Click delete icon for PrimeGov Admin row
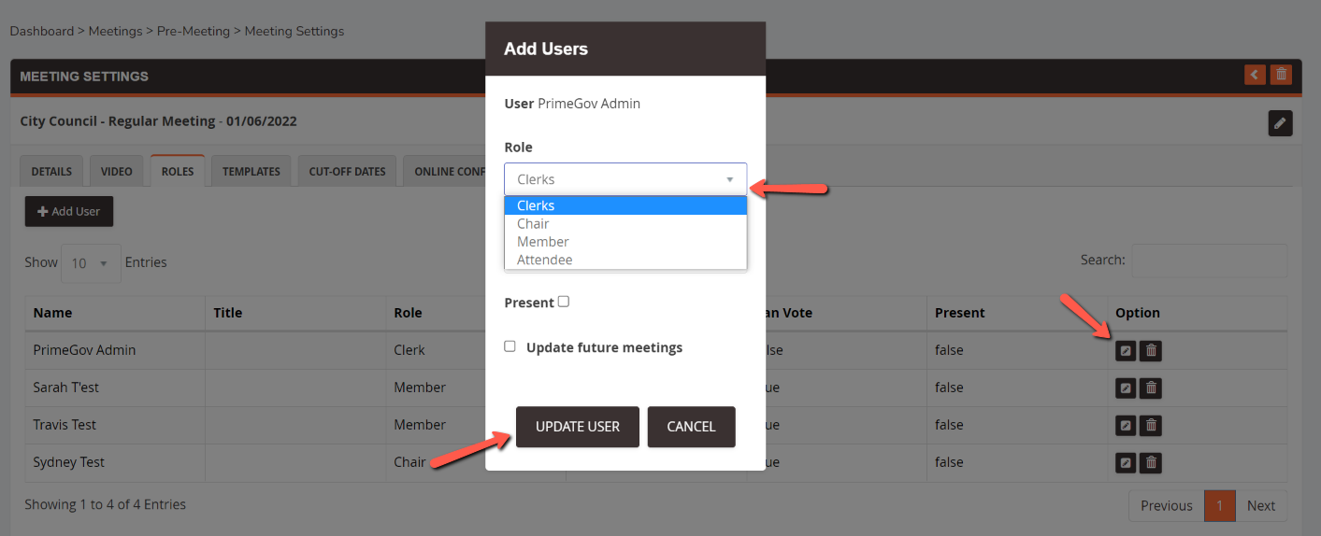This screenshot has height=536, width=1321. click(1151, 350)
